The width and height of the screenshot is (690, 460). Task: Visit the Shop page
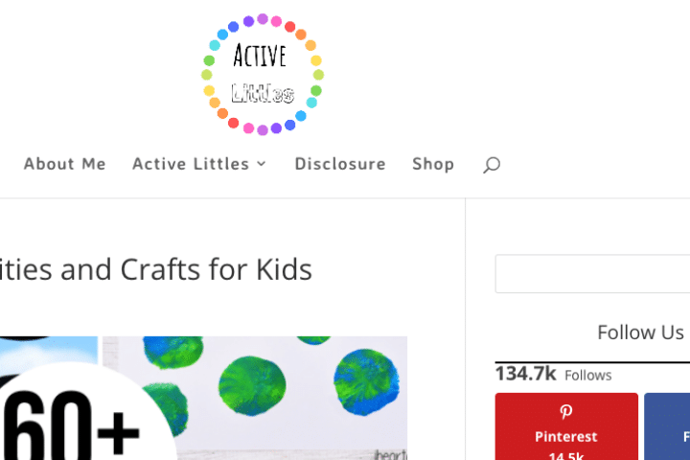(x=433, y=164)
